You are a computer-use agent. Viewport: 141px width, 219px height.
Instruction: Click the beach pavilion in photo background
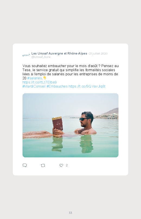pos(114,116)
